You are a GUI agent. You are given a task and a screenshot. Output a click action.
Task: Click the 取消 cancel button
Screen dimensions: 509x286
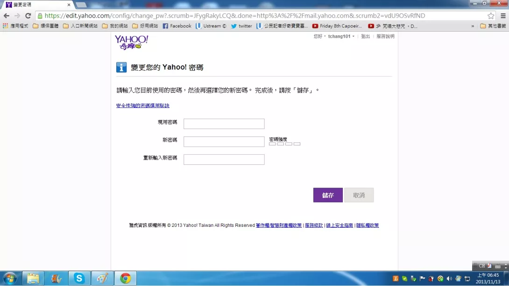click(x=359, y=195)
